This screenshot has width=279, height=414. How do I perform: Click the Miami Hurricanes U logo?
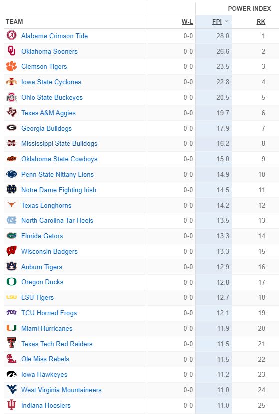[11, 328]
